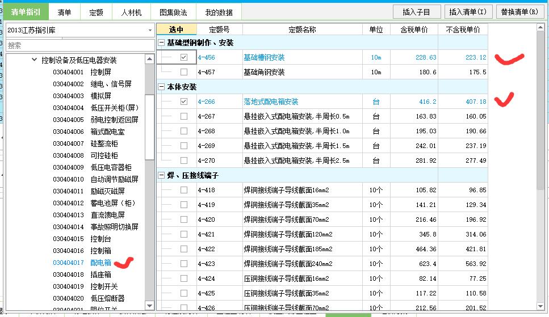The width and height of the screenshot is (549, 317).
Task: Uncheck the 4-456 基础槽钢安装 checkbox
Action: click(184, 57)
